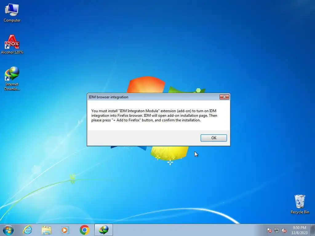This screenshot has width=315, height=236.
Task: Open the Windows Start menu
Action: click(8, 230)
